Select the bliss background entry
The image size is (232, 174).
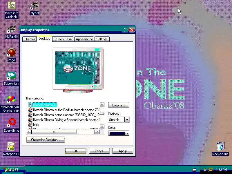coord(36,124)
